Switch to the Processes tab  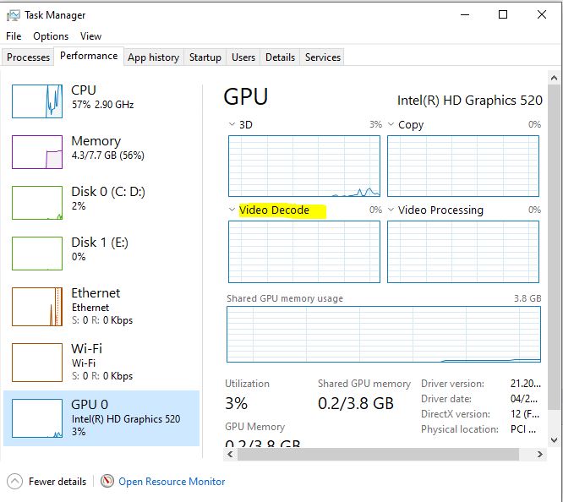click(28, 57)
